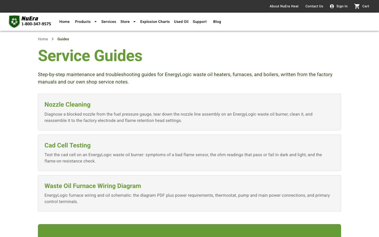379x237 pixels.
Task: Open the Products menu item
Action: (83, 22)
